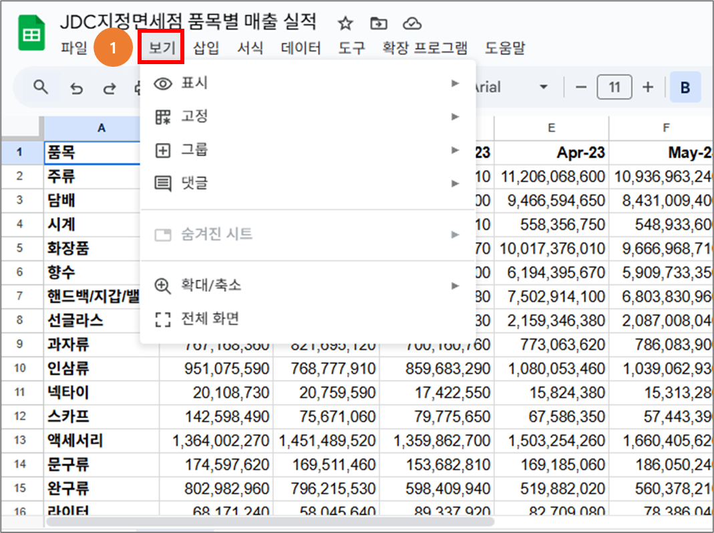Click the horizontal scrollbar at bottom
The width and height of the screenshot is (714, 533).
pyautogui.click(x=271, y=522)
